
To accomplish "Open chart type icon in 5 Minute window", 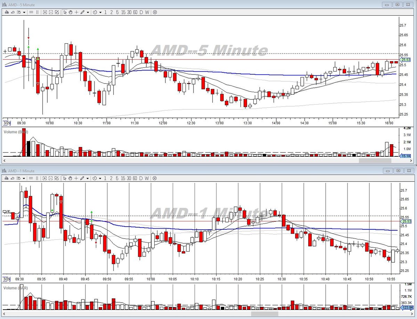I will pyautogui.click(x=7, y=12).
